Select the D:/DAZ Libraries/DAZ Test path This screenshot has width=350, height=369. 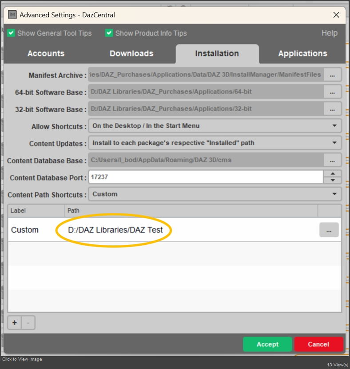(x=115, y=230)
